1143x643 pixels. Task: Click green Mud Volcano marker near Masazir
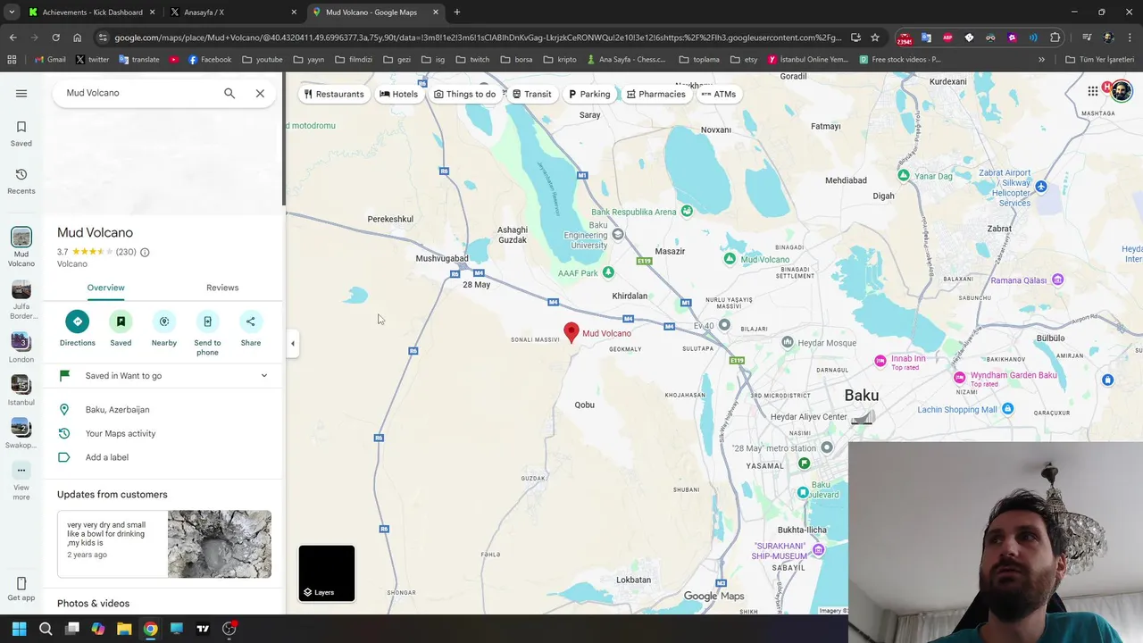[x=730, y=259]
